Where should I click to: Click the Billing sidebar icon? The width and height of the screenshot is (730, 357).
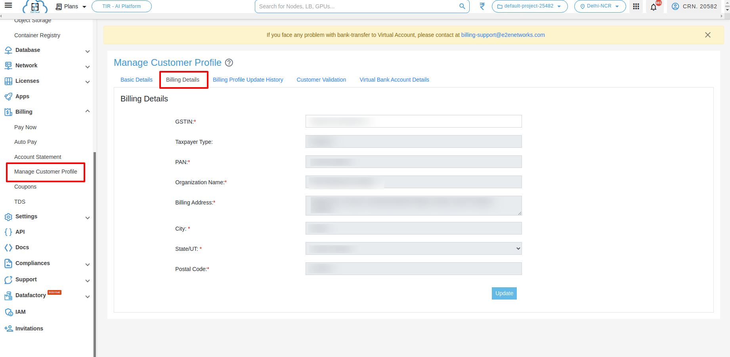[8, 112]
